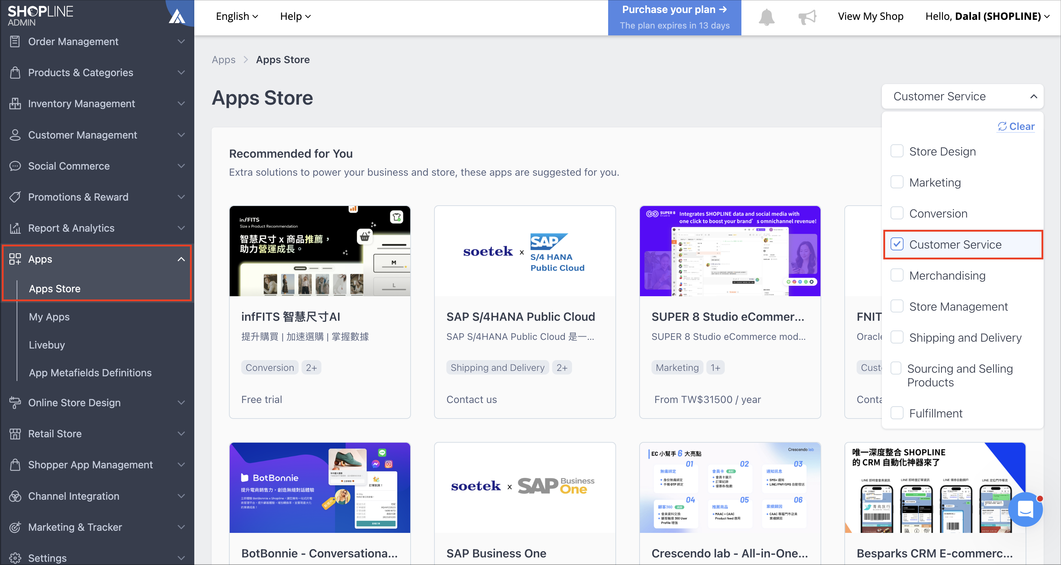Click the Crescendo lab banner thumbnail
The image size is (1061, 565).
tap(730, 488)
